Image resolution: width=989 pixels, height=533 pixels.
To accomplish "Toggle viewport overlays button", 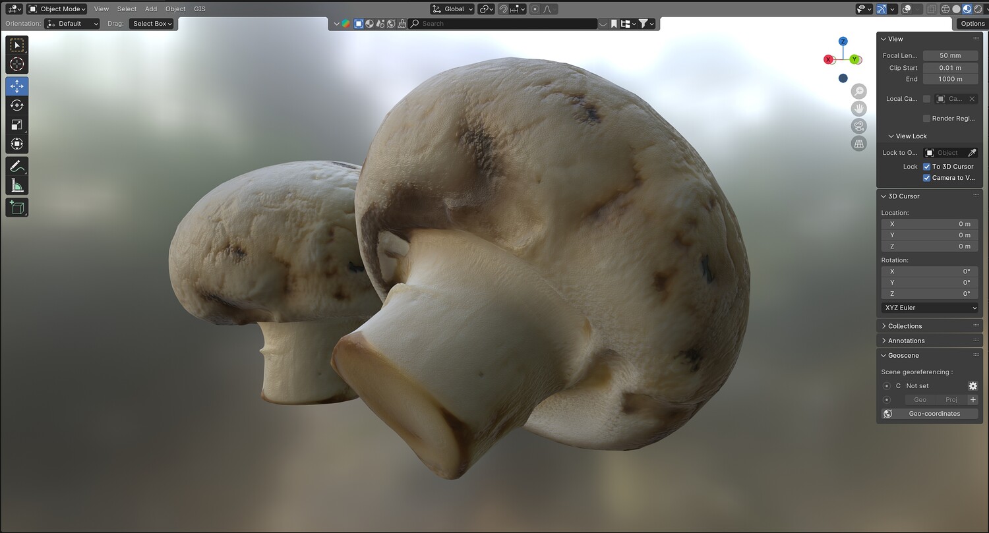I will 907,9.
